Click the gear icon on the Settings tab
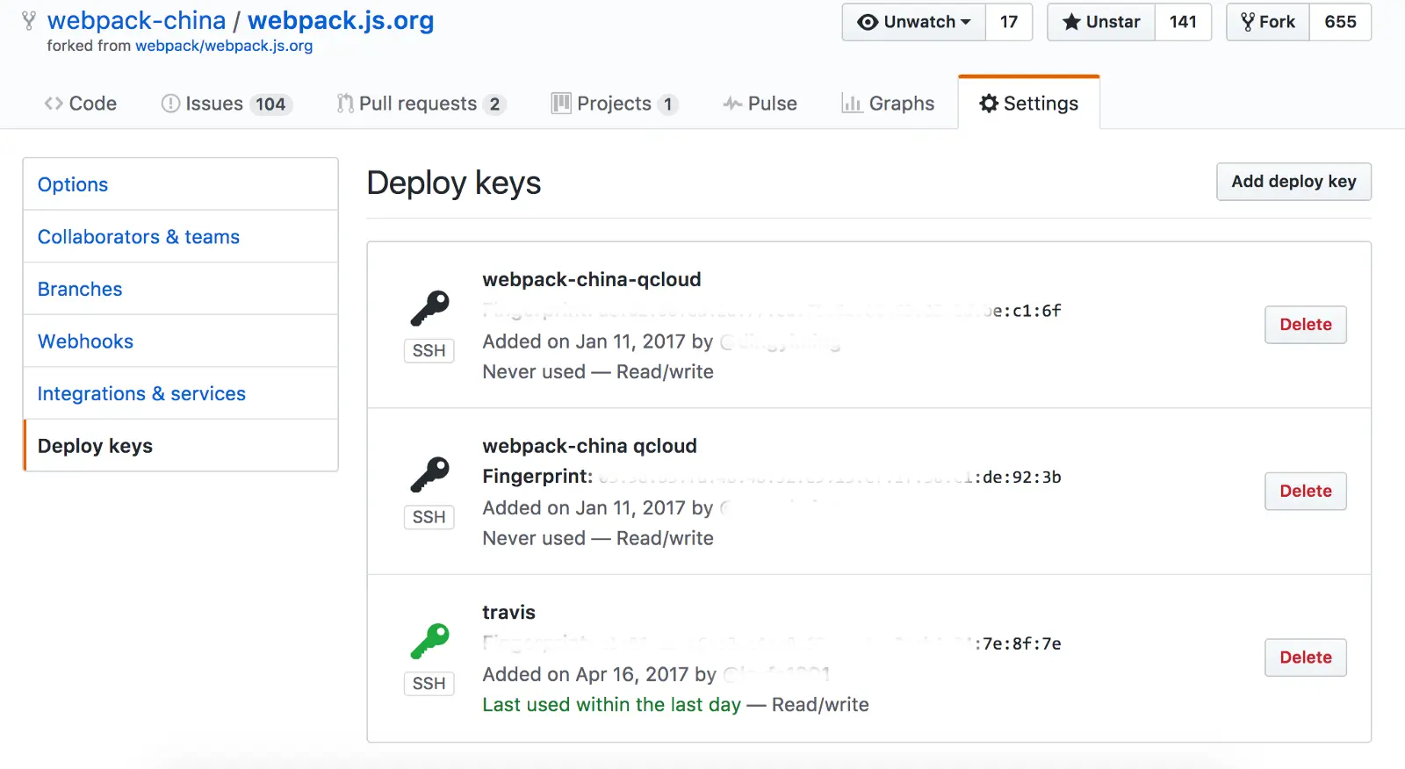 pyautogui.click(x=989, y=104)
